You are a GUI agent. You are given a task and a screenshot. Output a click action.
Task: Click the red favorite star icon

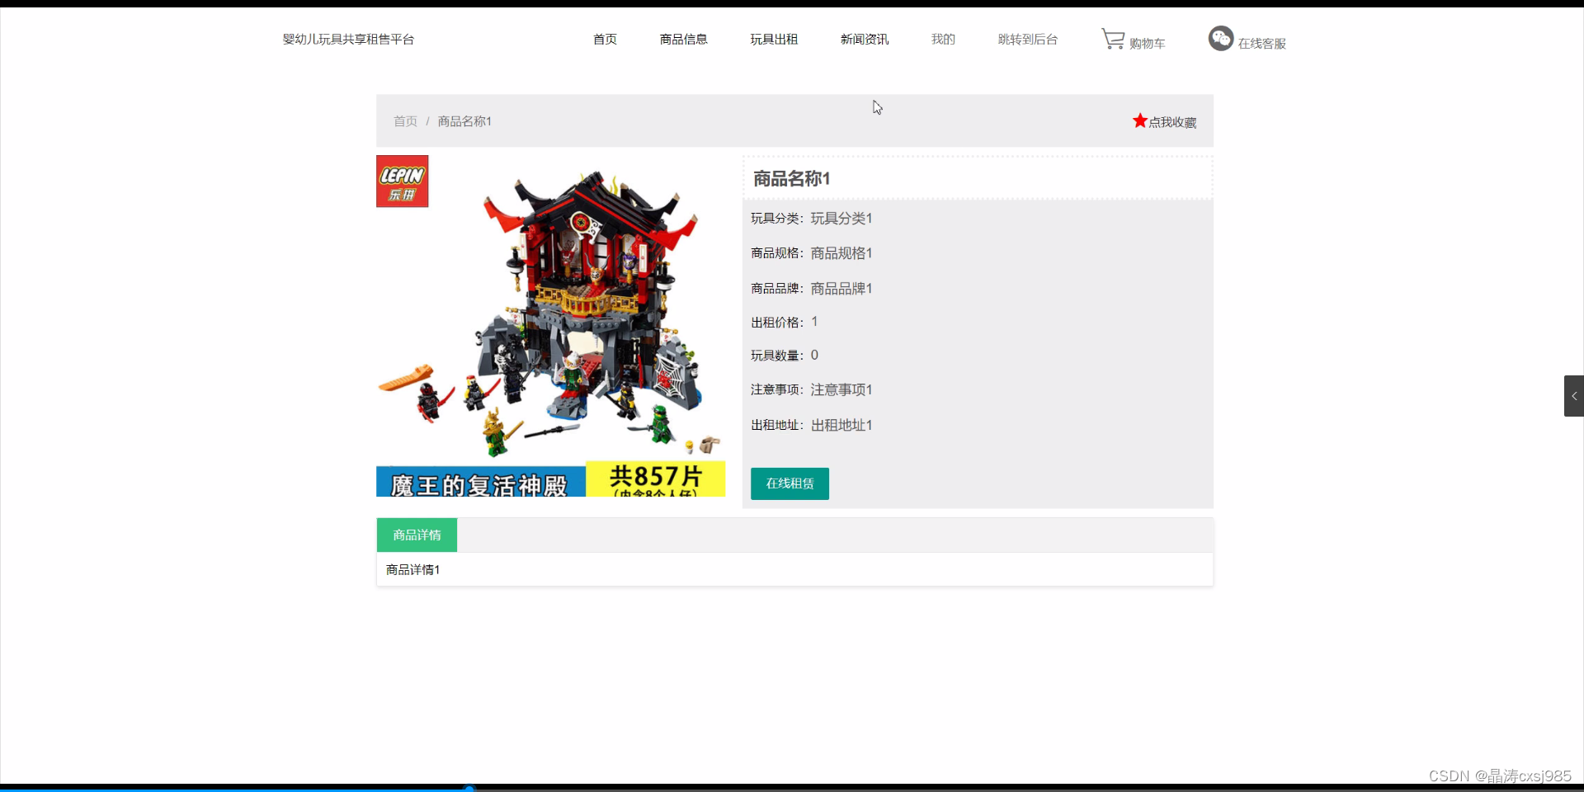(1140, 120)
